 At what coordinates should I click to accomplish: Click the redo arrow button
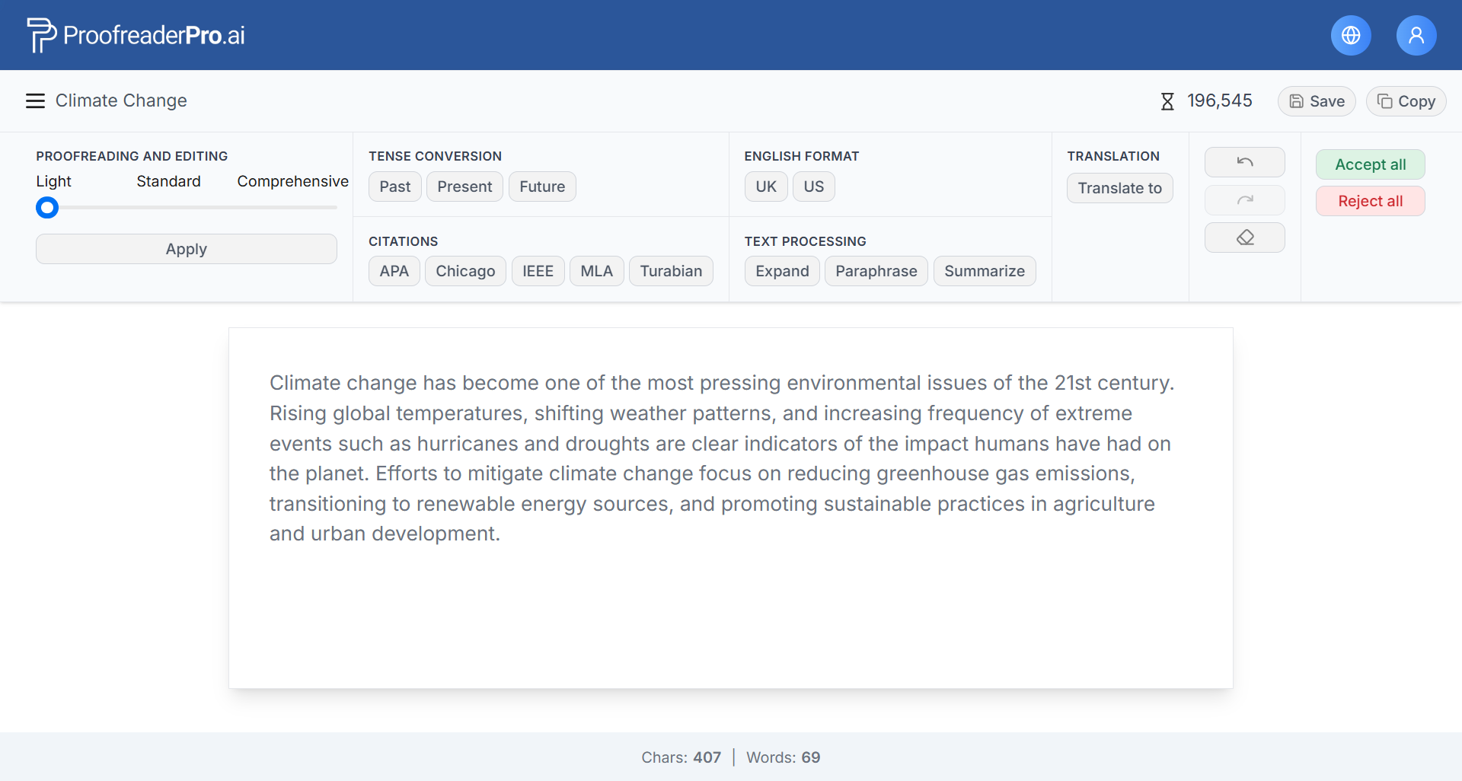click(1244, 200)
